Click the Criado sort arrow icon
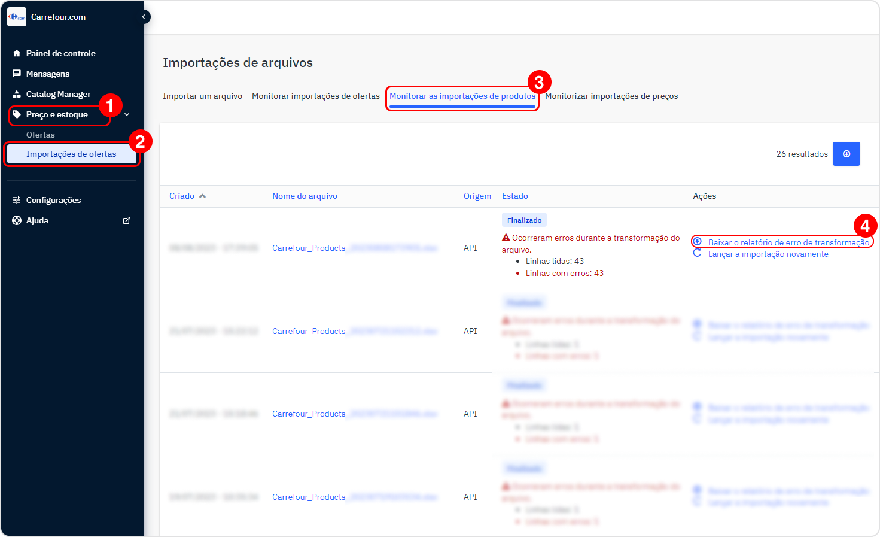Screen dimensions: 880x537 pyautogui.click(x=202, y=196)
